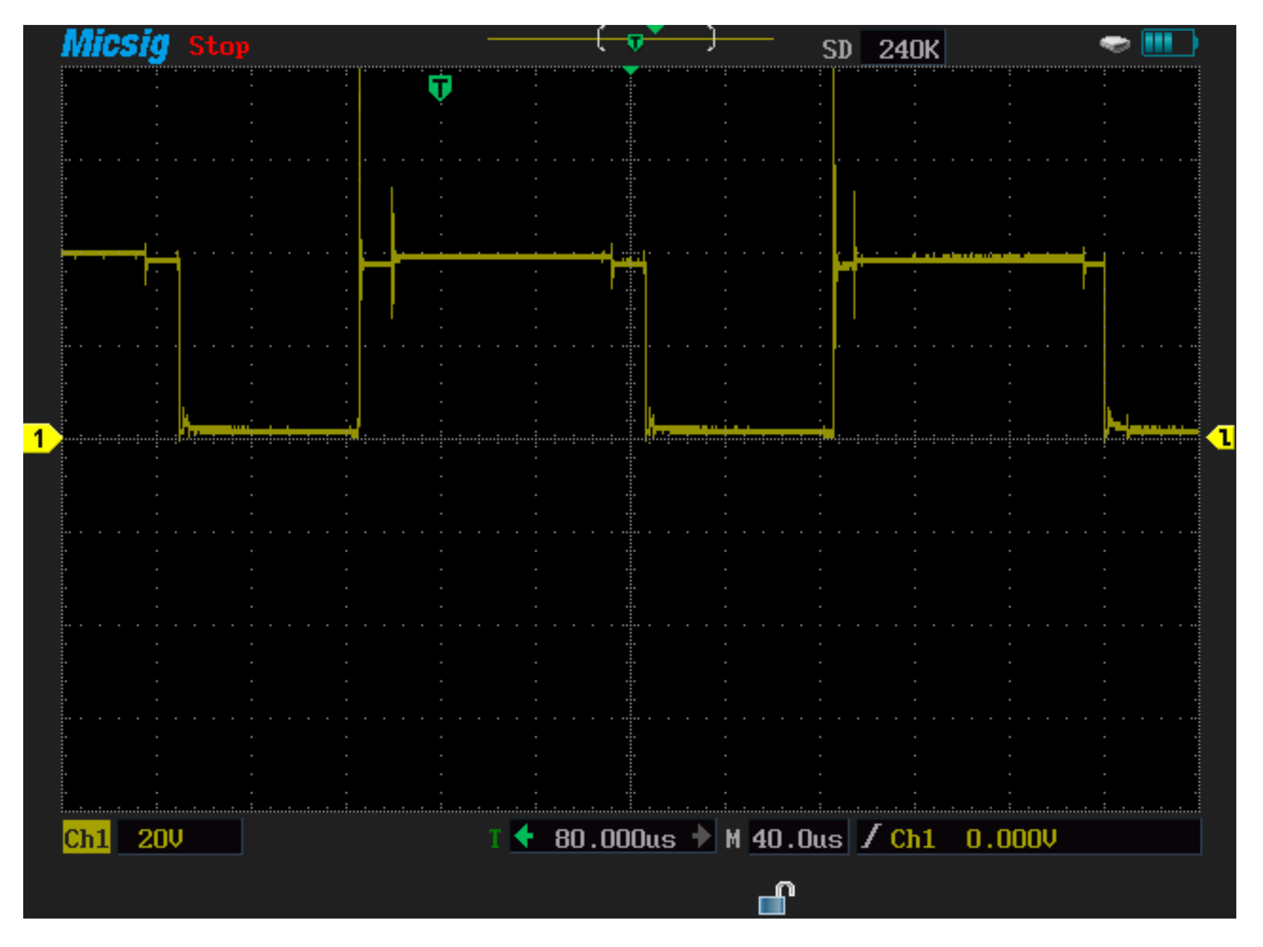Click the 80.000us horizontal delay field
The width and height of the screenshot is (1263, 947).
tap(614, 838)
